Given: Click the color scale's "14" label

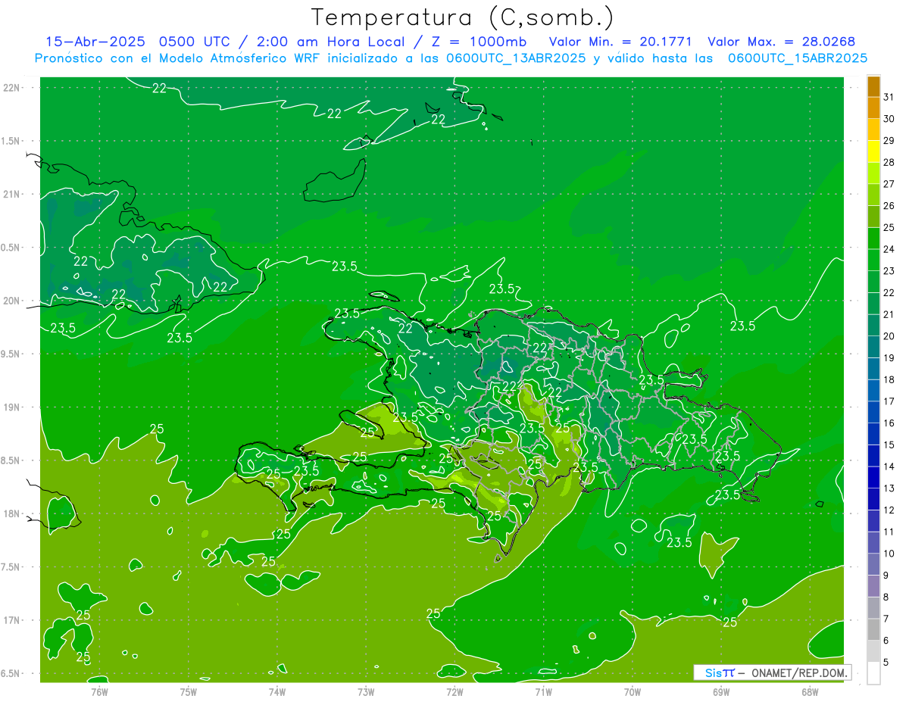Looking at the screenshot, I should [889, 466].
